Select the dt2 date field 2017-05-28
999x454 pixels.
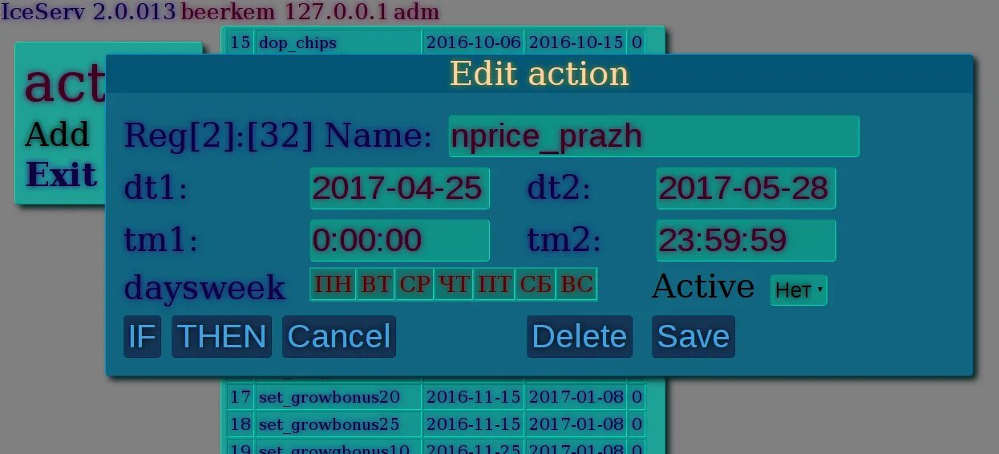[746, 188]
